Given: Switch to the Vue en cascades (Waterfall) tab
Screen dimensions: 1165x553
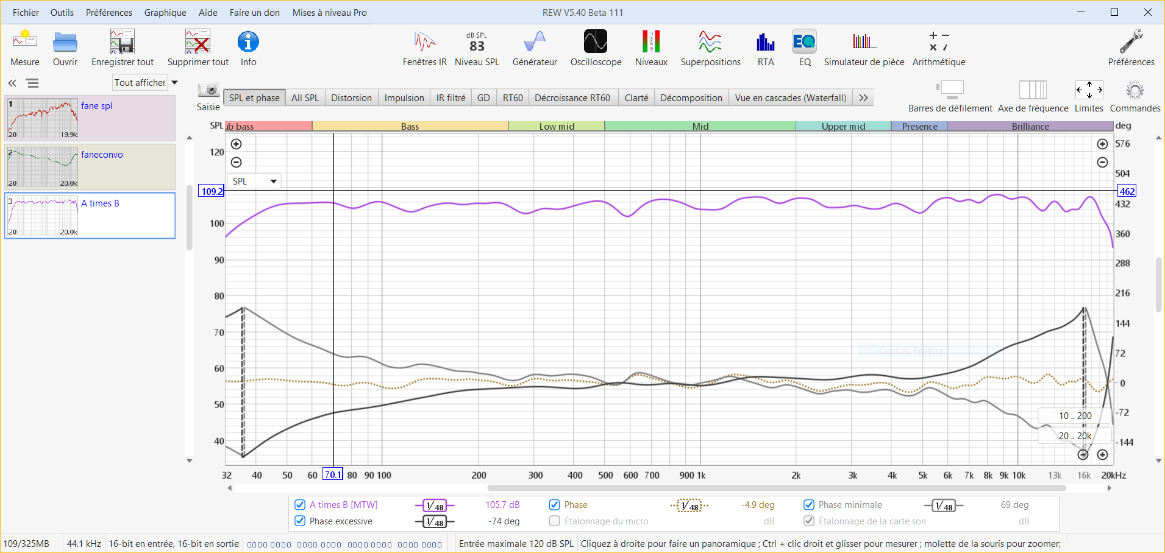Looking at the screenshot, I should 791,97.
